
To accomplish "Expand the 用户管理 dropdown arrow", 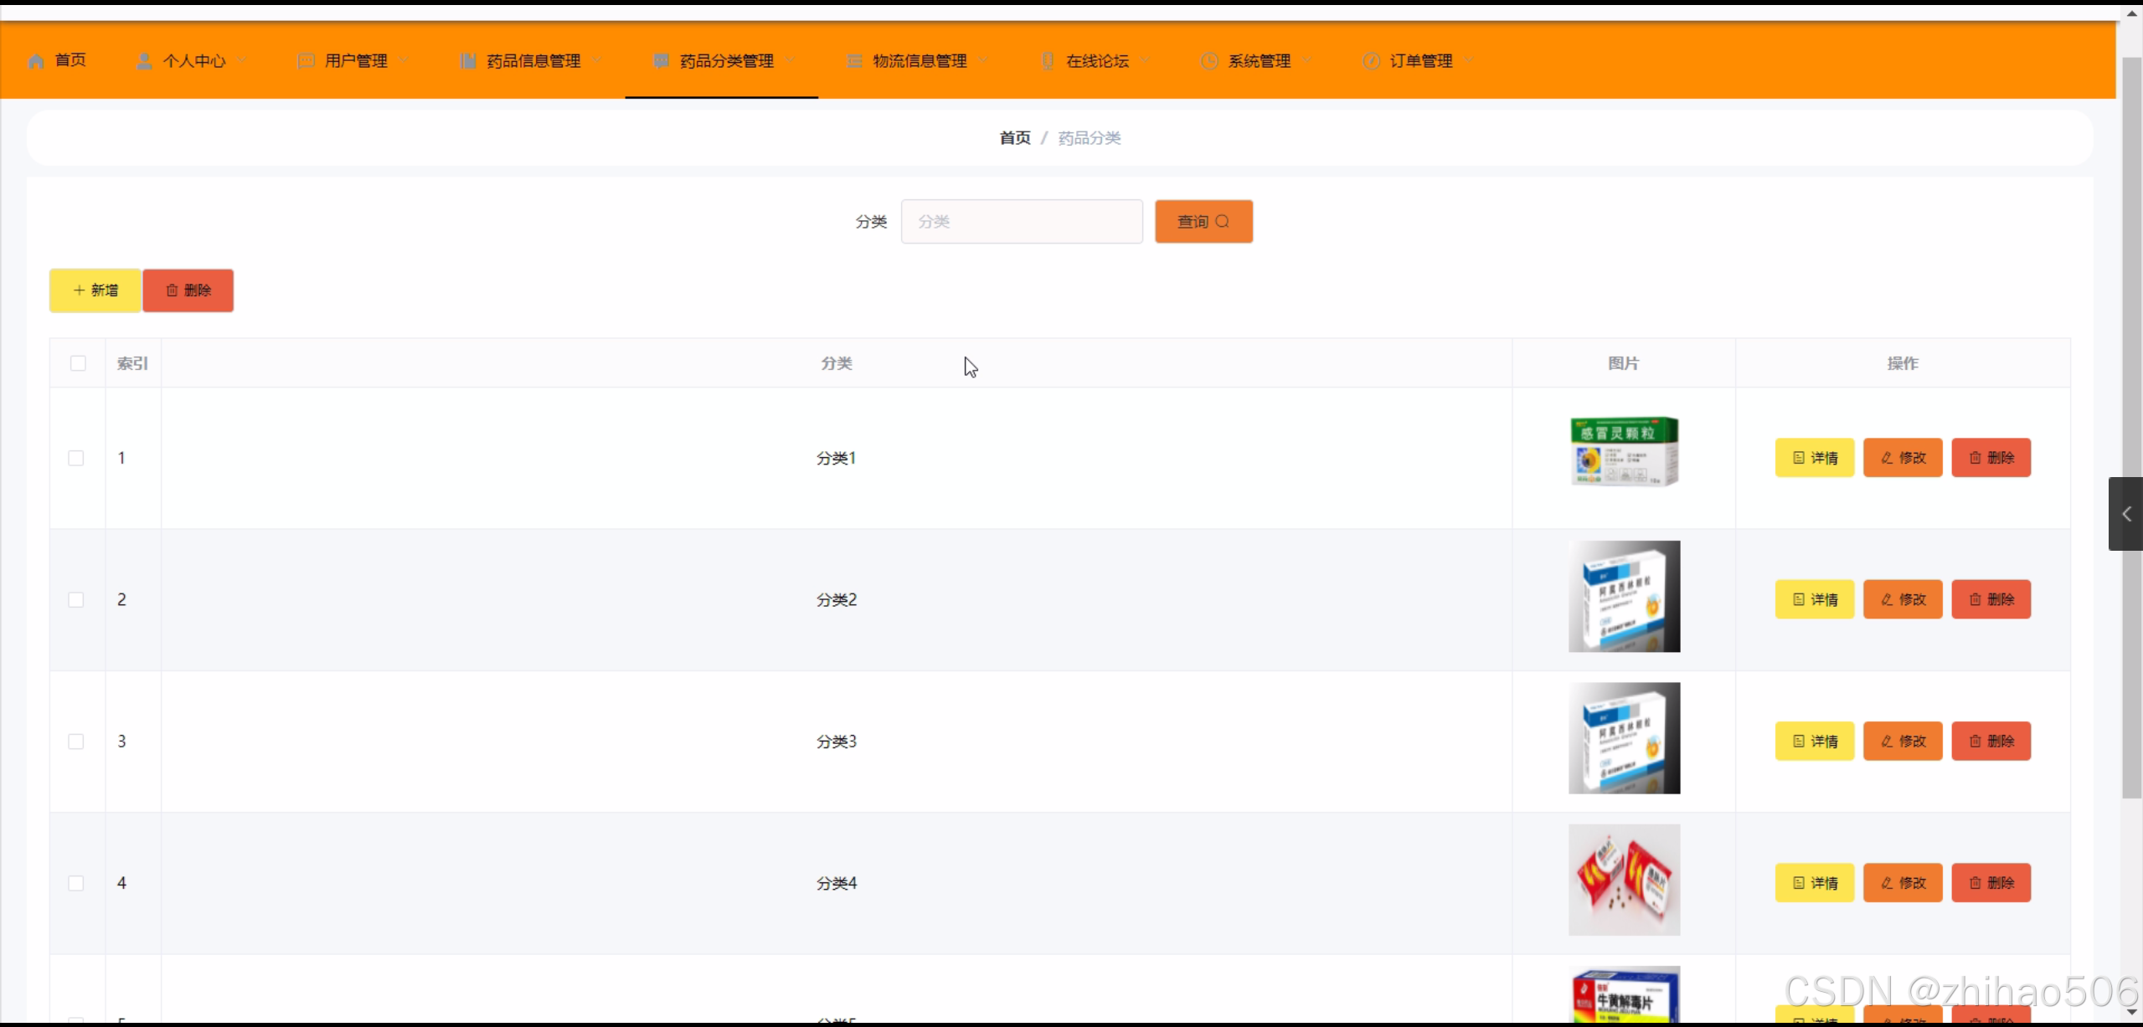I will [404, 60].
